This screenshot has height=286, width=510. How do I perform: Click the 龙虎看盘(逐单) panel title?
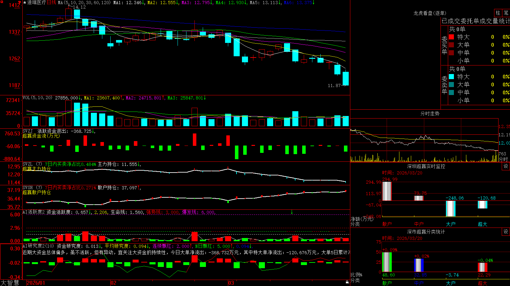coord(430,13)
